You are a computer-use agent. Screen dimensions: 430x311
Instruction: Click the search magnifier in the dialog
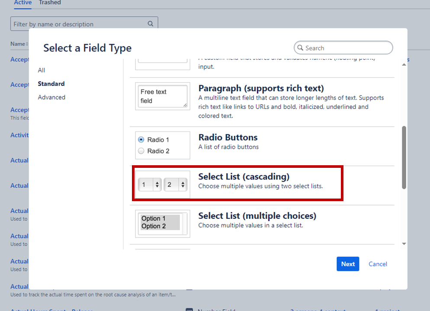(301, 48)
